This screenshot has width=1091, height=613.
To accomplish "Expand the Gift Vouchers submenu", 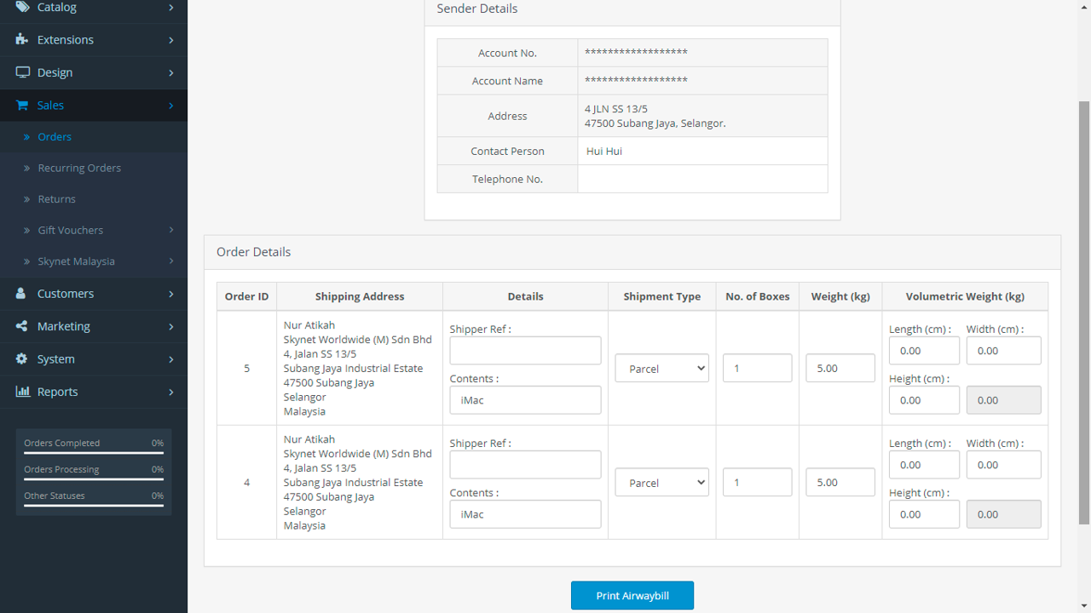I will point(170,230).
